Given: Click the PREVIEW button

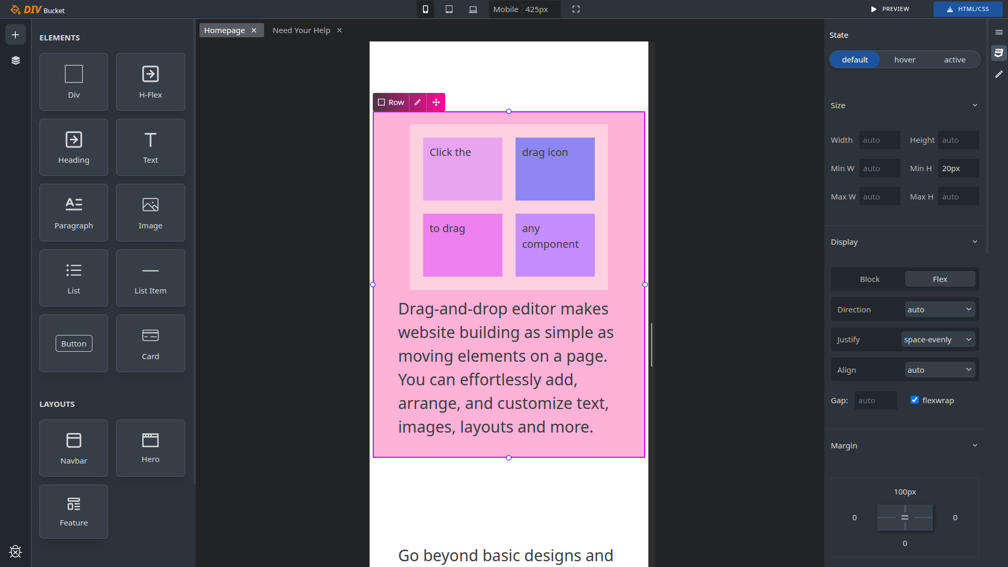Looking at the screenshot, I should (x=890, y=9).
